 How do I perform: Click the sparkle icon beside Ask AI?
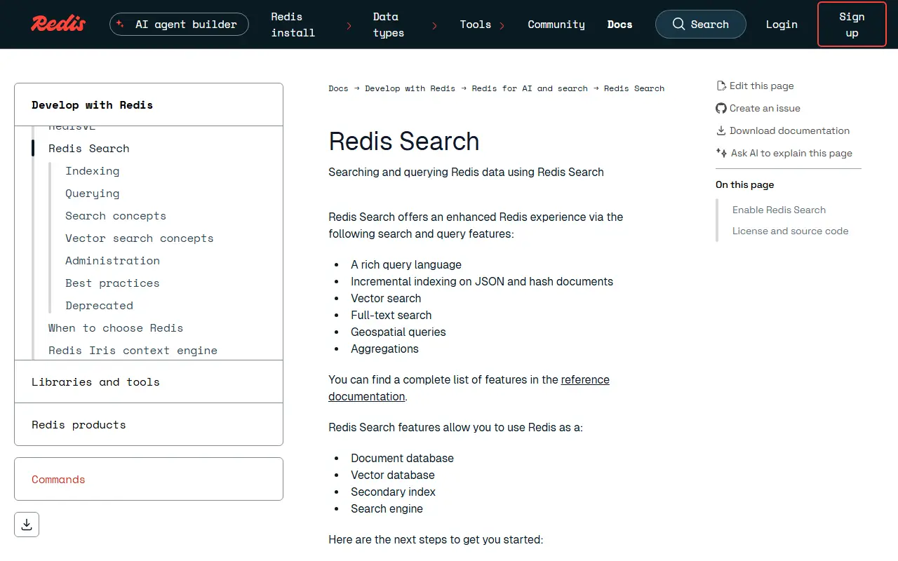point(721,153)
